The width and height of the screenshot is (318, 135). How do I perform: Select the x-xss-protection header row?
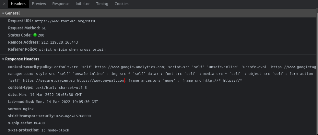(x=39, y=130)
